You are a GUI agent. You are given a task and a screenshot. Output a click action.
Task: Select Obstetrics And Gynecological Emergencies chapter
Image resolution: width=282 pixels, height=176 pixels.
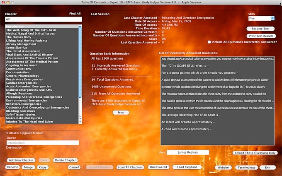pos(42,108)
